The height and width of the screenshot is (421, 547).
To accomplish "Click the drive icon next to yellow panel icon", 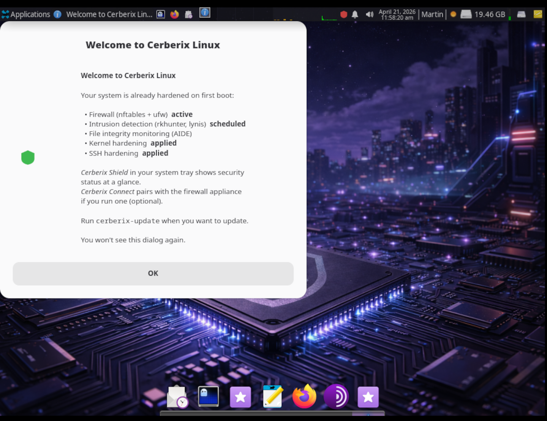I will [x=521, y=14].
